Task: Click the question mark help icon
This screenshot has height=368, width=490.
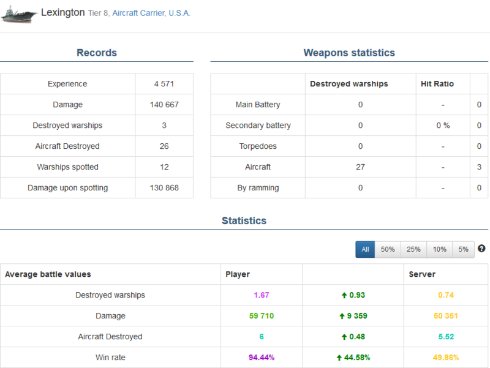Action: pos(481,249)
